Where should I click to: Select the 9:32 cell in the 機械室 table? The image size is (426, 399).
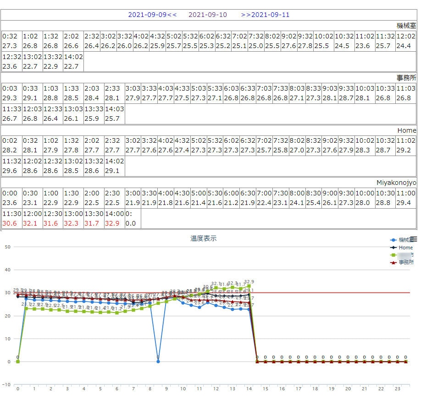(x=305, y=41)
